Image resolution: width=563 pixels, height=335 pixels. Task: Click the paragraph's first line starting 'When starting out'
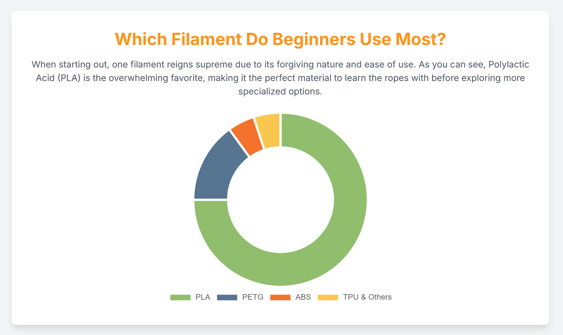tap(280, 65)
